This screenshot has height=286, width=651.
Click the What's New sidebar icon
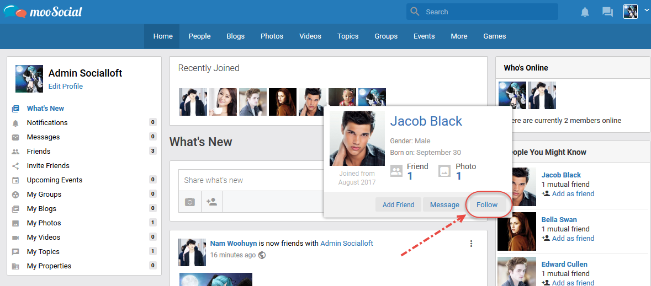point(16,109)
